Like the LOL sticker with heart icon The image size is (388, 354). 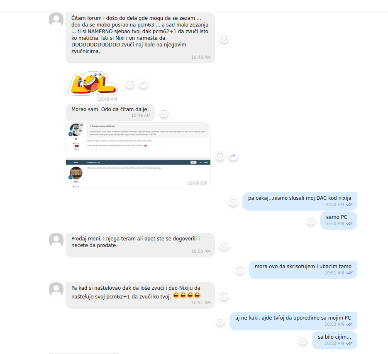(130, 84)
